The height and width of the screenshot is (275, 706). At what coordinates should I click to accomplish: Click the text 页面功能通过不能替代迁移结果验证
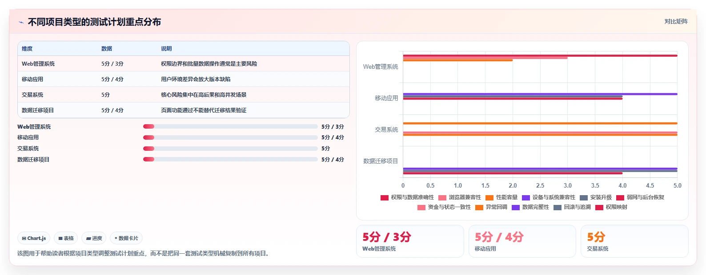click(204, 110)
